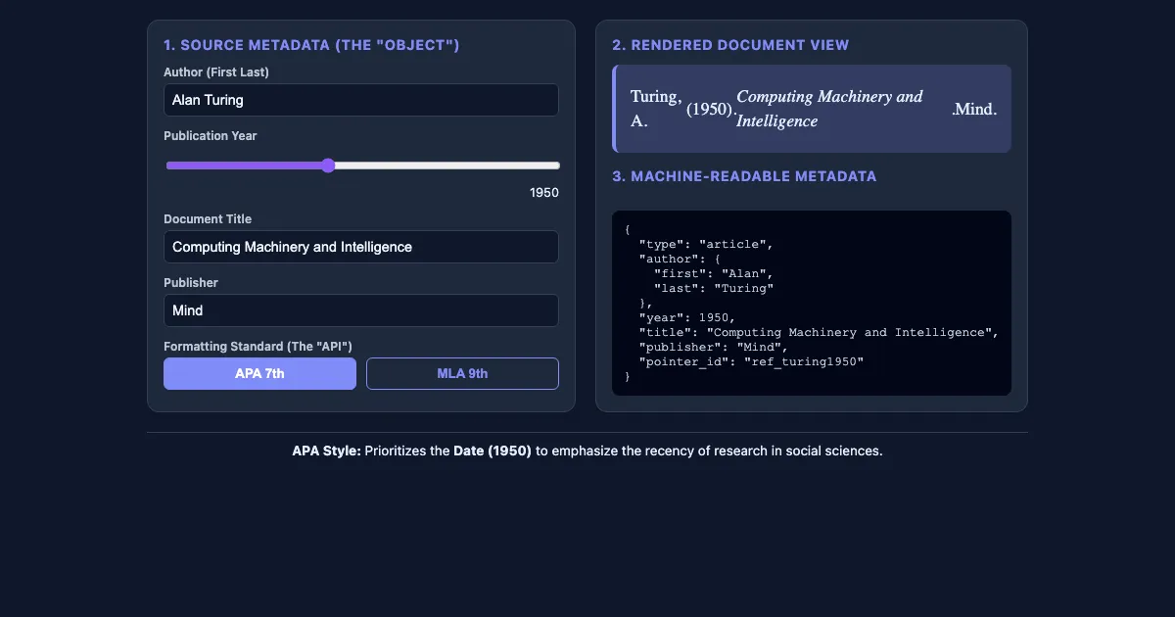
Task: Click the Author input containing Alan Turing
Action: pyautogui.click(x=361, y=100)
